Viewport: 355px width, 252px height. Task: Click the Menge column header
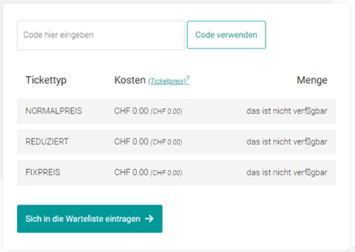[x=312, y=80]
